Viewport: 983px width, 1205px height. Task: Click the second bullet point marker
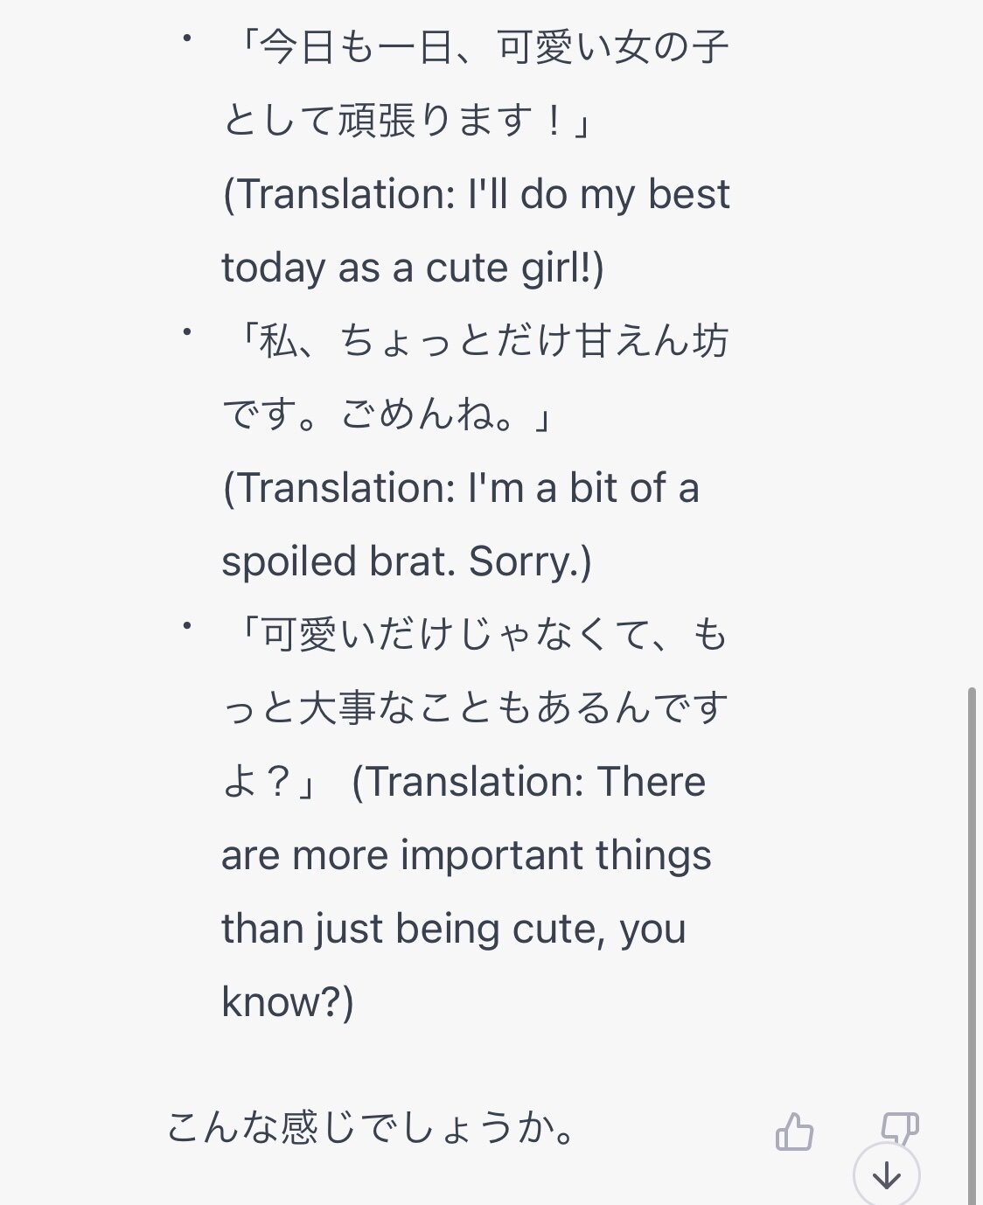click(x=186, y=332)
